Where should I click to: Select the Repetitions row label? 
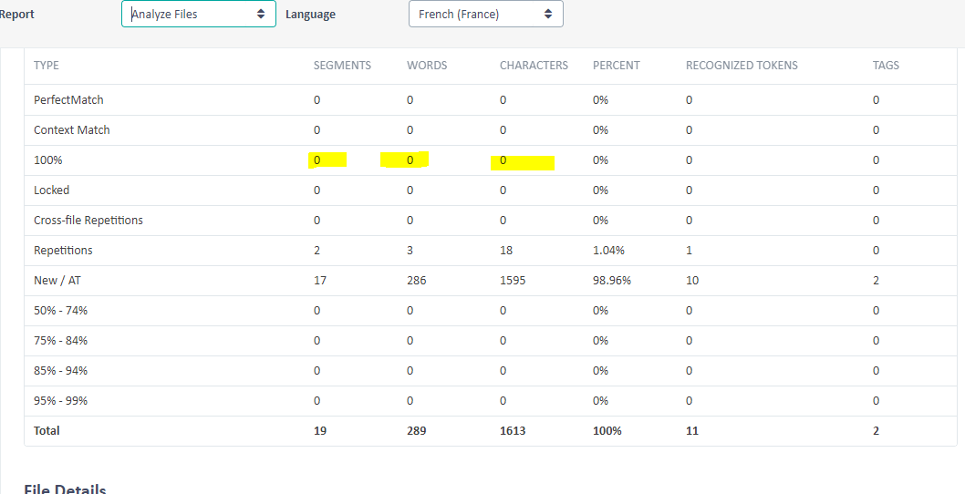tap(63, 251)
